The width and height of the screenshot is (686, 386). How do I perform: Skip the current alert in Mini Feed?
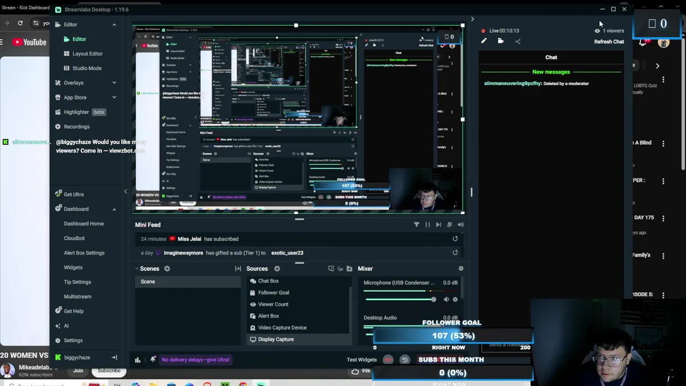click(438, 225)
